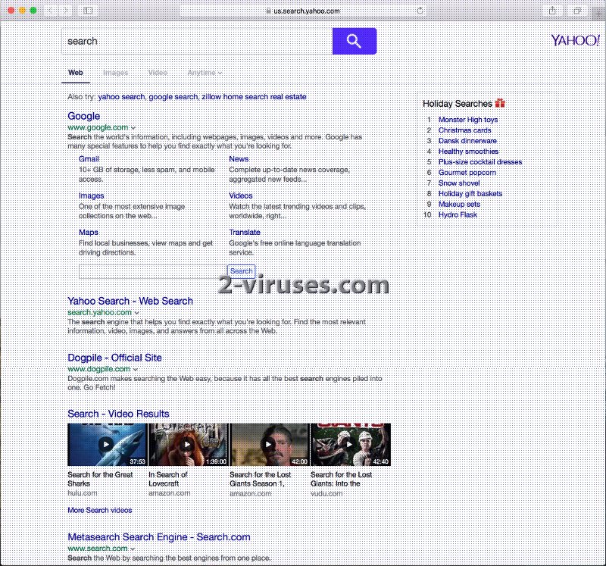Viewport: 606px width, 566px height.
Task: Click the gift icon next to Holiday Searches
Action: (499, 103)
